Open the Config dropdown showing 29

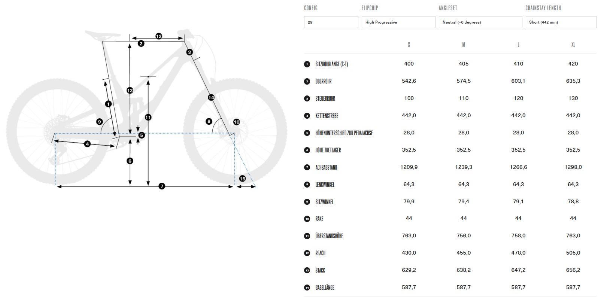pyautogui.click(x=331, y=22)
